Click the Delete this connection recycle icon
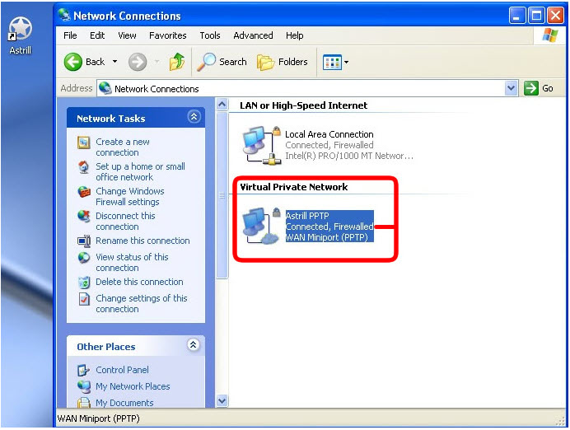The width and height of the screenshot is (570, 430). 84,283
